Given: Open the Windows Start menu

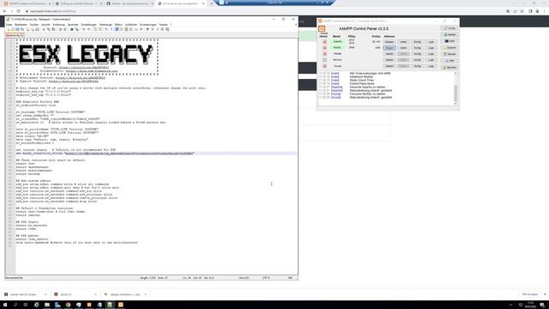Looking at the screenshot, I should pos(5,305).
